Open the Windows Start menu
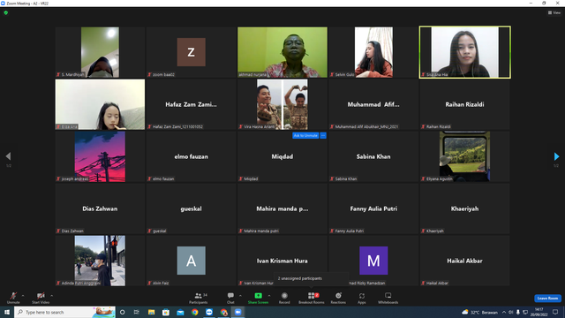Image resolution: width=565 pixels, height=318 pixels. pyautogui.click(x=7, y=312)
